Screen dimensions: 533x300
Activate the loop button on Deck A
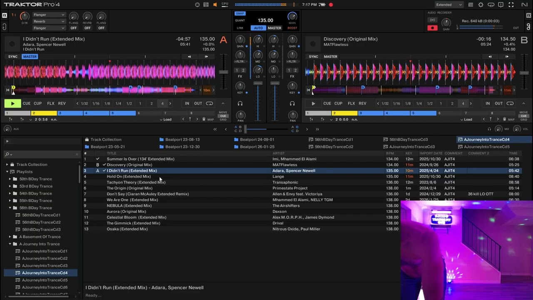[x=209, y=103]
